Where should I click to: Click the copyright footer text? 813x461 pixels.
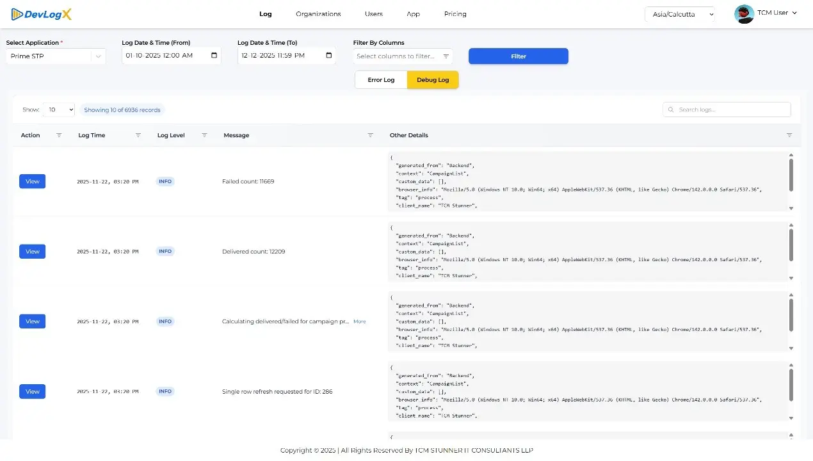[406, 450]
